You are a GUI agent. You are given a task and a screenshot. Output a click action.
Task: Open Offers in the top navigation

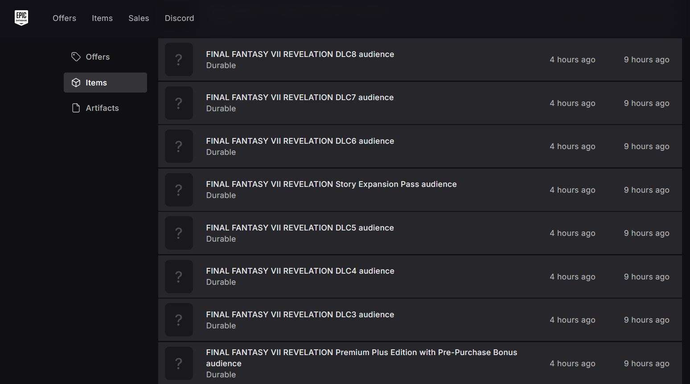click(64, 18)
